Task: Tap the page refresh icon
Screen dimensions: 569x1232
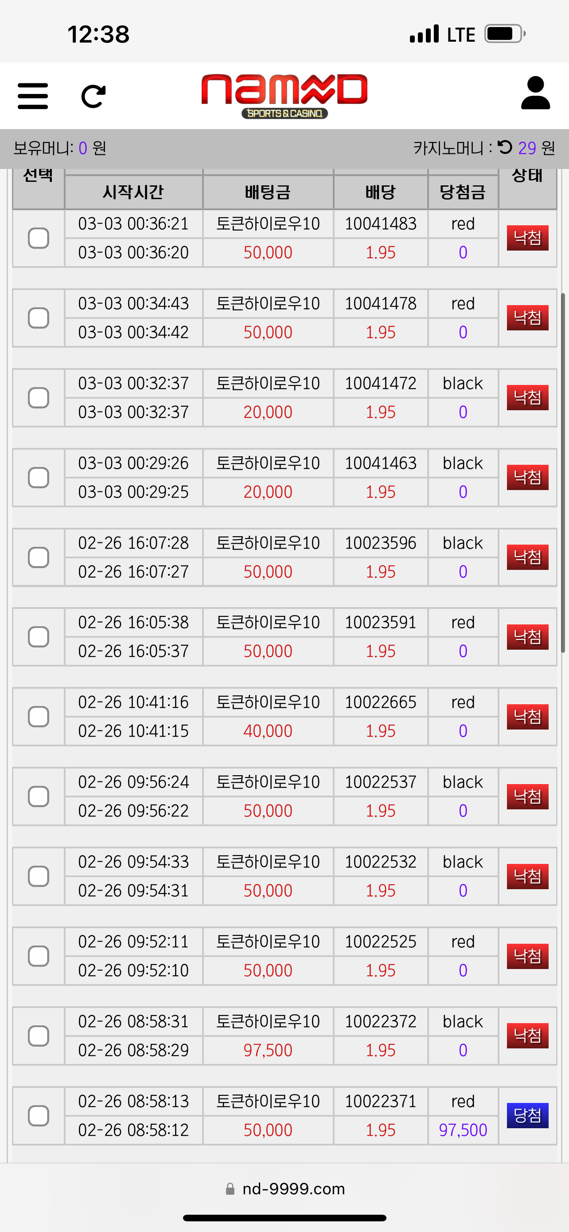Action: (x=93, y=96)
